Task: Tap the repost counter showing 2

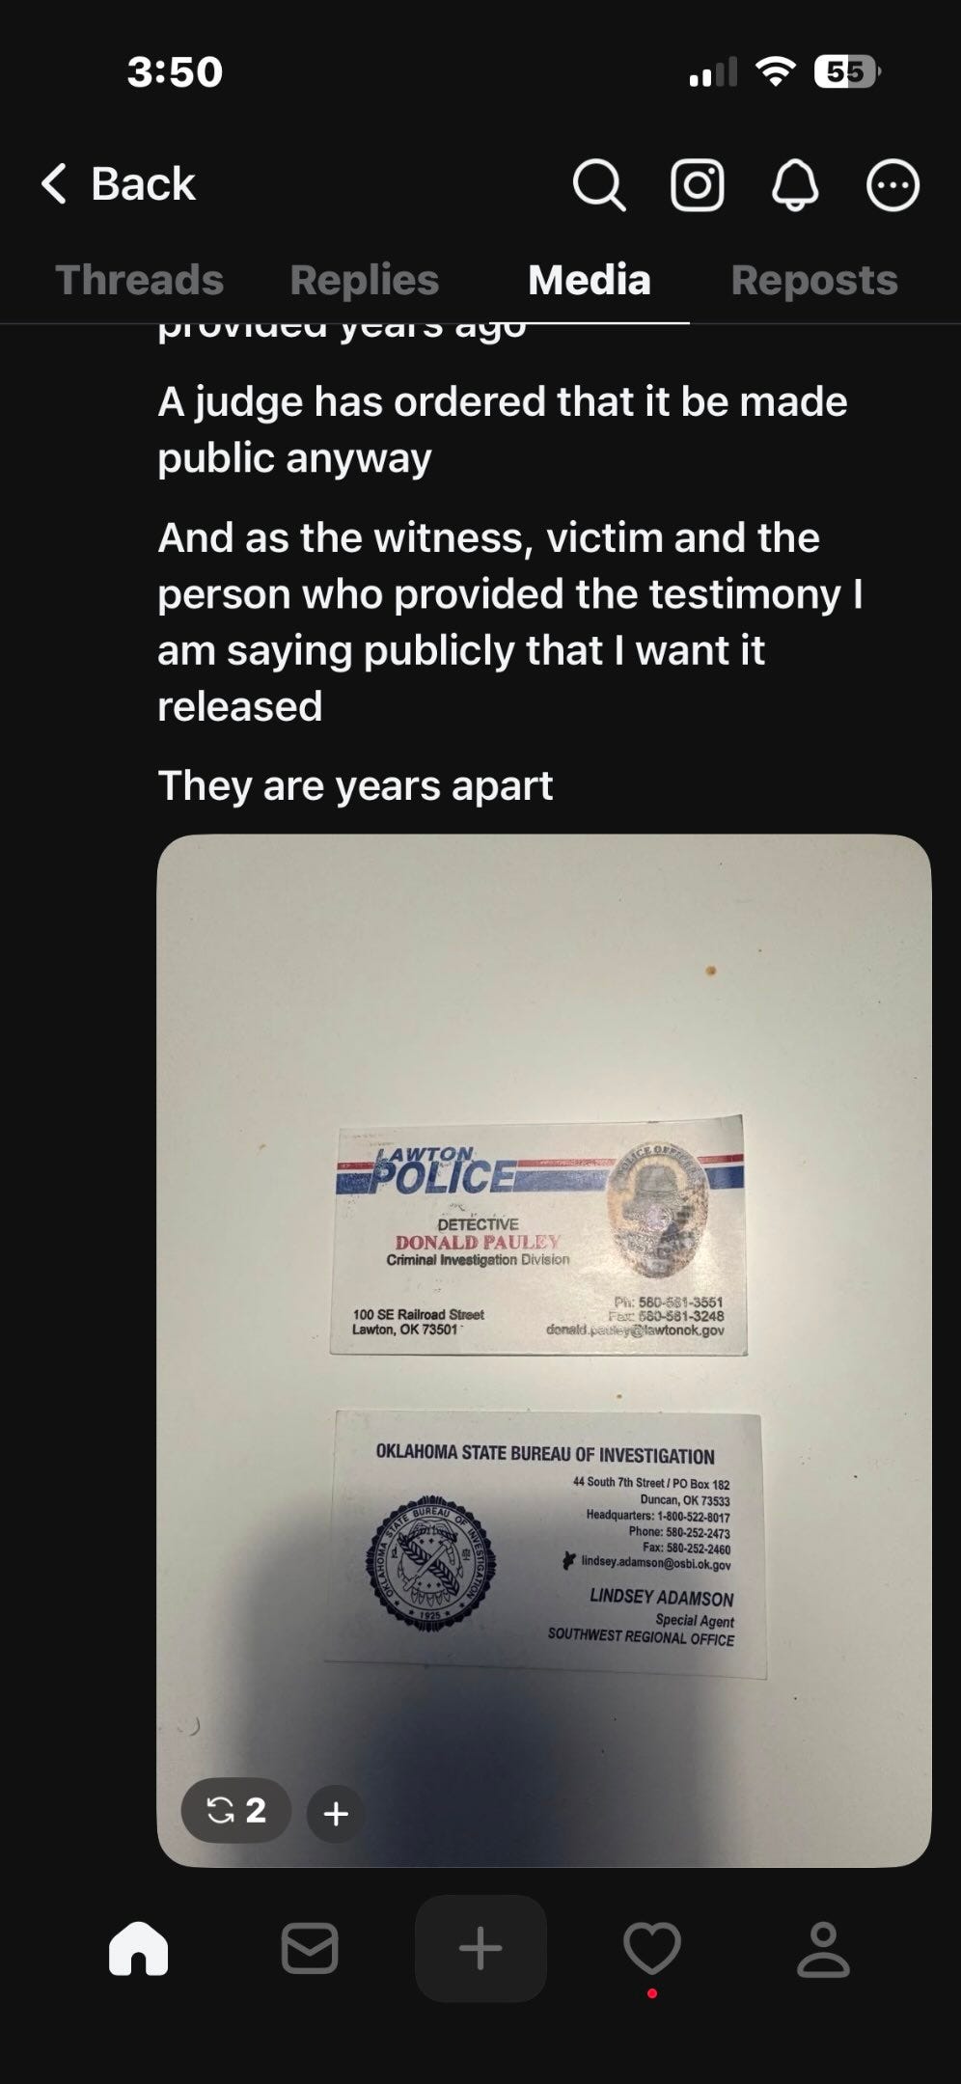Action: pos(236,1810)
